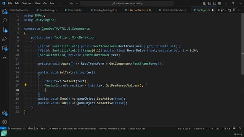Open changes compare icon in editor toolbar
This screenshot has height=137, width=244.
(230, 10)
